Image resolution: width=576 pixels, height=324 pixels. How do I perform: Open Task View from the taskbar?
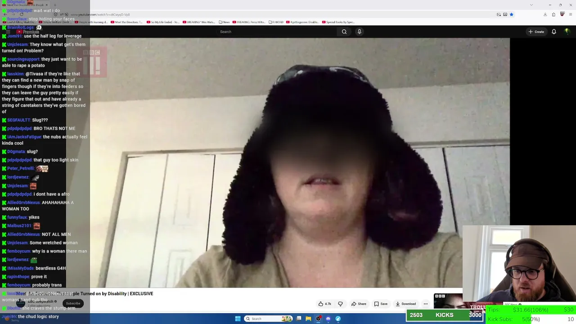coord(299,319)
